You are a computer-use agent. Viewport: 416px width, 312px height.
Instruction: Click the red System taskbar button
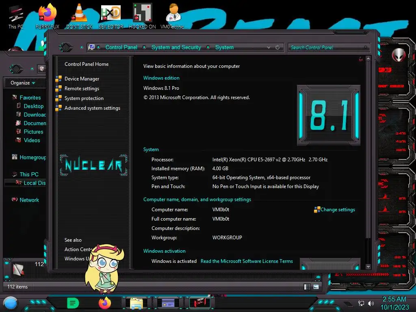tap(200, 303)
